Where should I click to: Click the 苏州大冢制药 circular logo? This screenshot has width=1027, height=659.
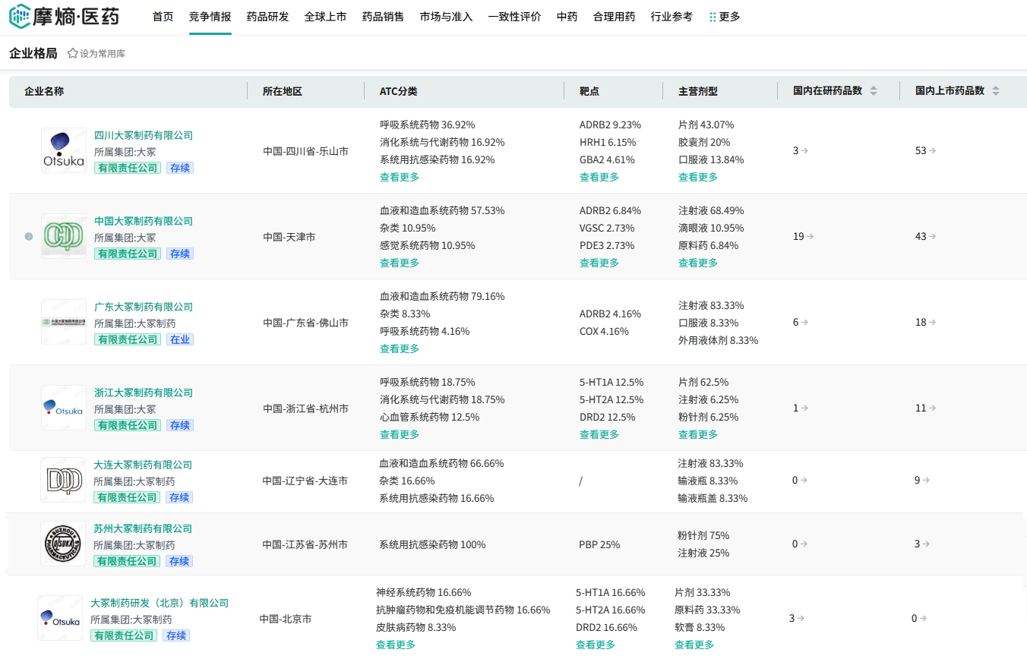coord(63,544)
